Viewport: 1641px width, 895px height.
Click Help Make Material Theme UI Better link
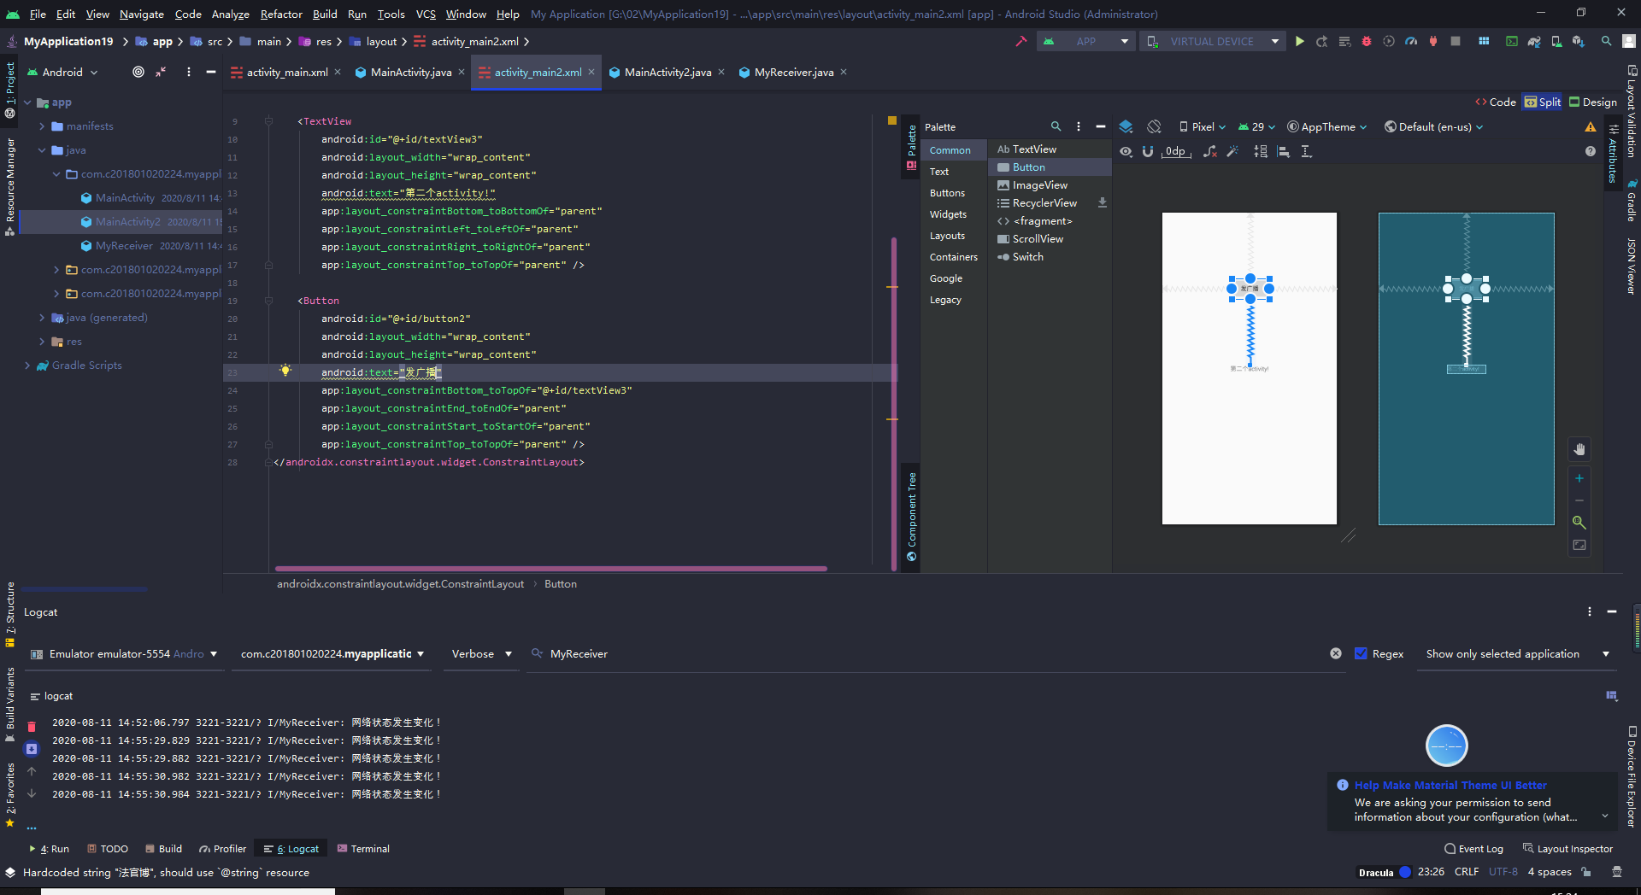1450,785
